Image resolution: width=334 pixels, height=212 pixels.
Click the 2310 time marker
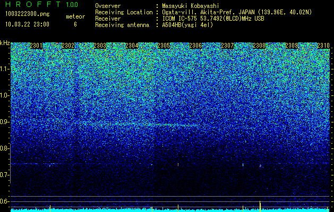[x=323, y=46]
